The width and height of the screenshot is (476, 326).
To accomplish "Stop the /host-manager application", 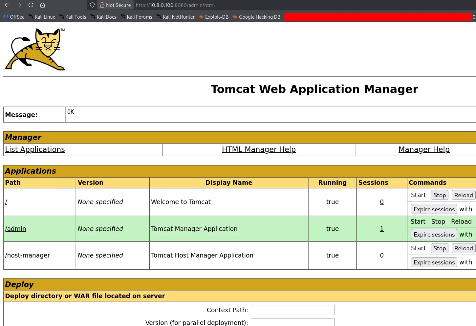I will pos(440,248).
